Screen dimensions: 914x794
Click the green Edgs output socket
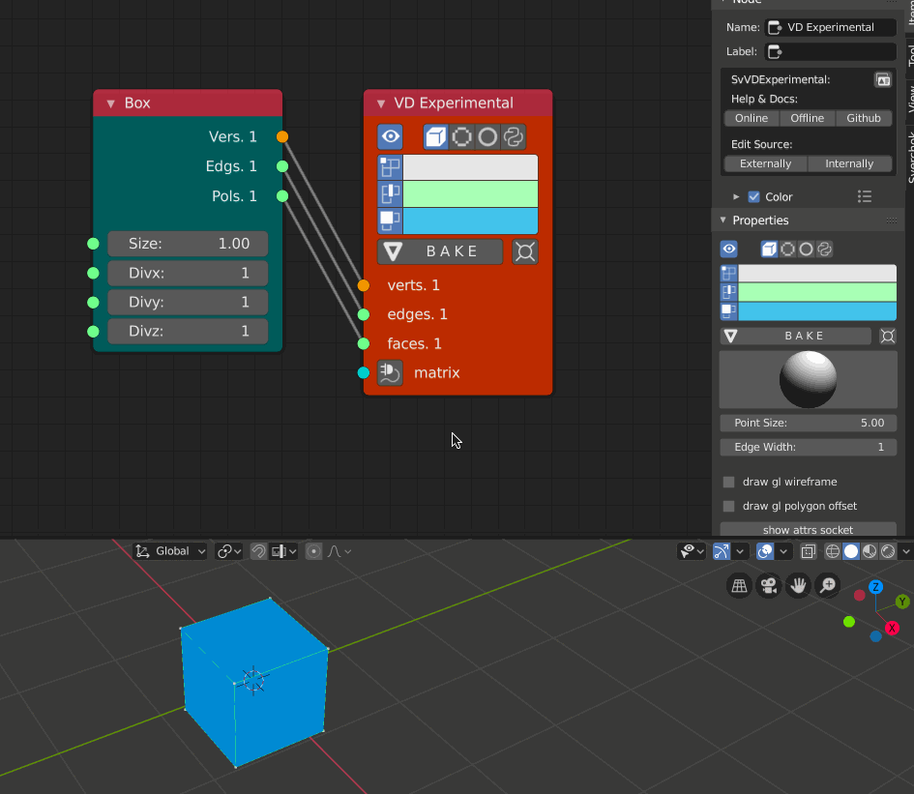282,166
